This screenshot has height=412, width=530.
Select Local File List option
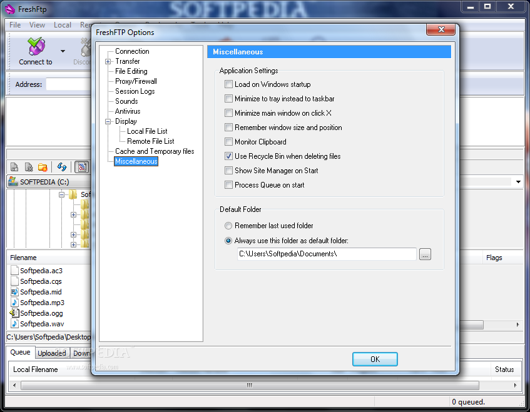point(147,131)
